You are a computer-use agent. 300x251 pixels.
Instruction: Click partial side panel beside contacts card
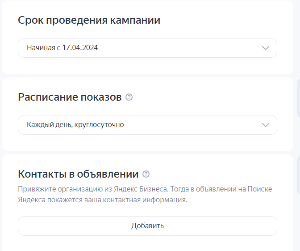(x=298, y=174)
